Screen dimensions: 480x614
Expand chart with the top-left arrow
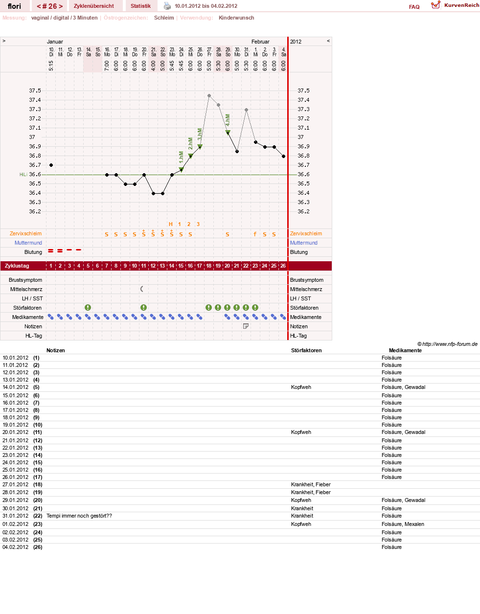[x=4, y=41]
